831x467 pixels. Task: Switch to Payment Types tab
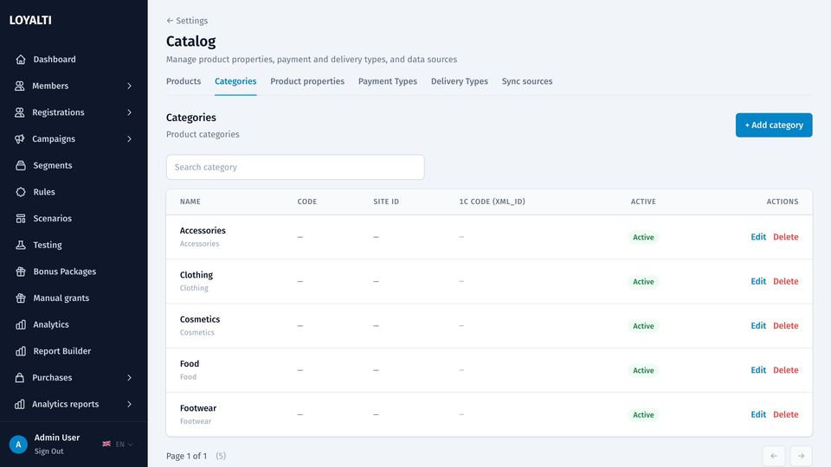click(x=388, y=81)
